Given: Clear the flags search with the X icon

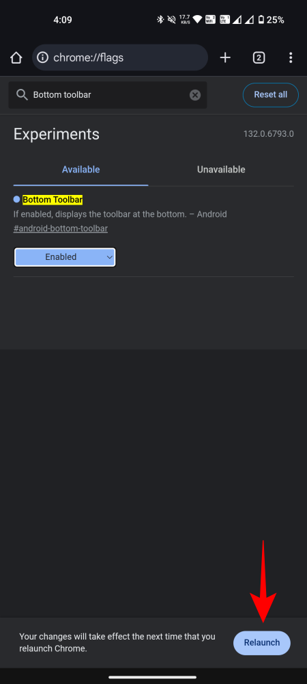Looking at the screenshot, I should point(195,94).
